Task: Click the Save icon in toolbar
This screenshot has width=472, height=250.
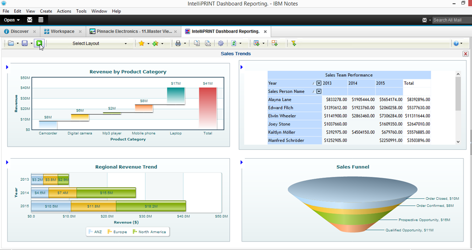Action: [x=25, y=44]
